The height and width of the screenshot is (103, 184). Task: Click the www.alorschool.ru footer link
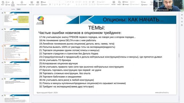pyautogui.click(x=162, y=92)
